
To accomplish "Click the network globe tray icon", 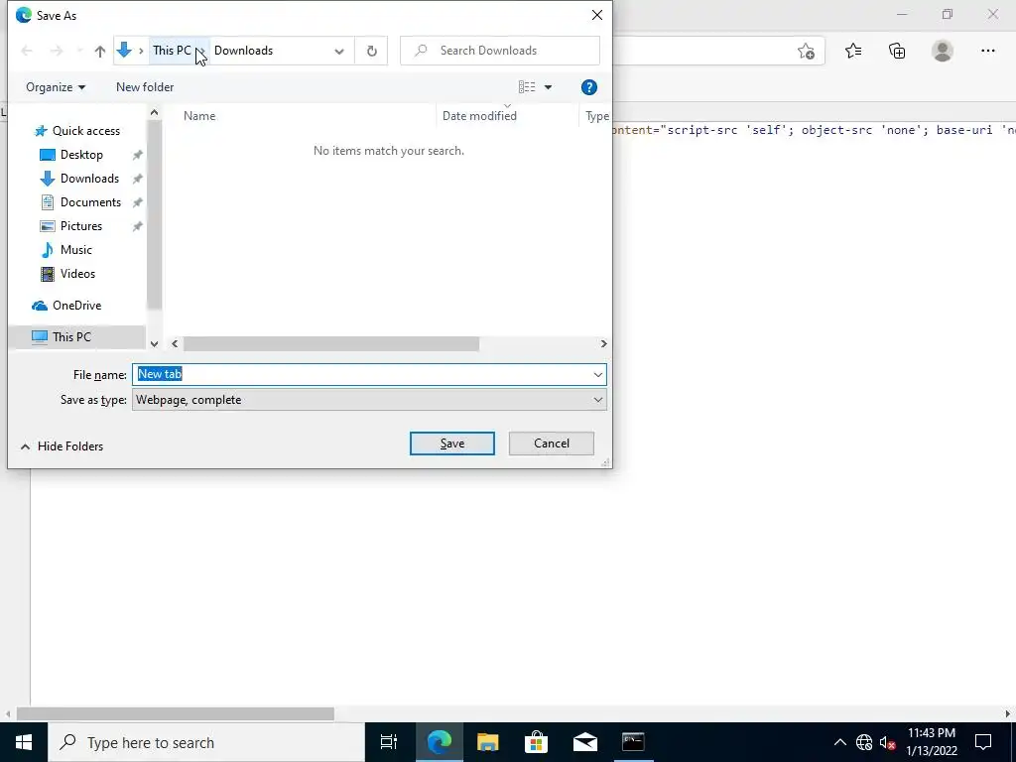I will coord(864,742).
